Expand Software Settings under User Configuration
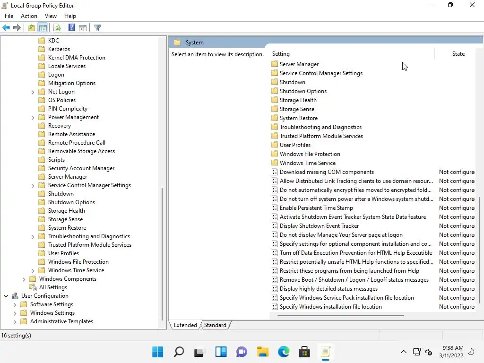The image size is (484, 363). (15, 305)
